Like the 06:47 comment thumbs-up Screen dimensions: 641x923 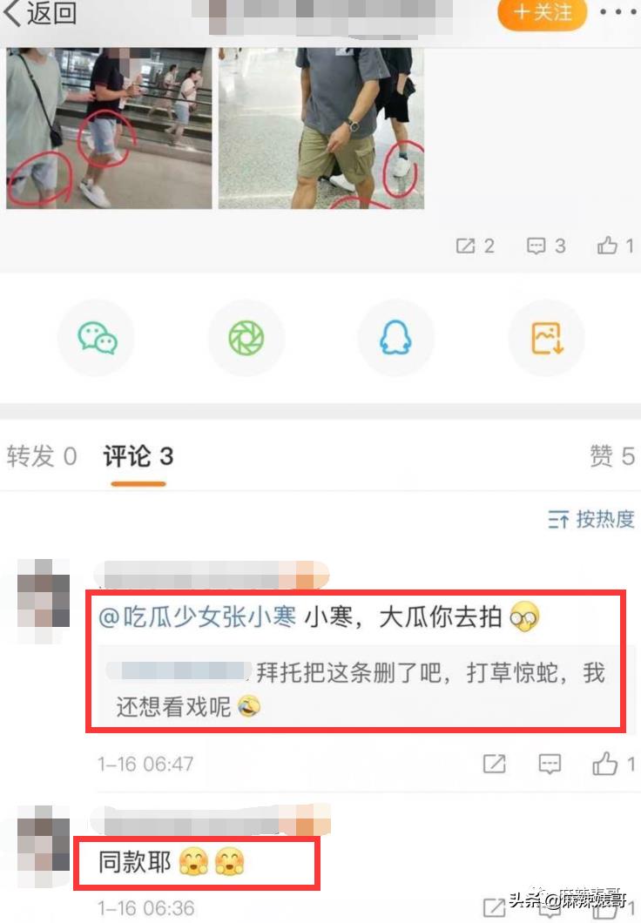(613, 764)
